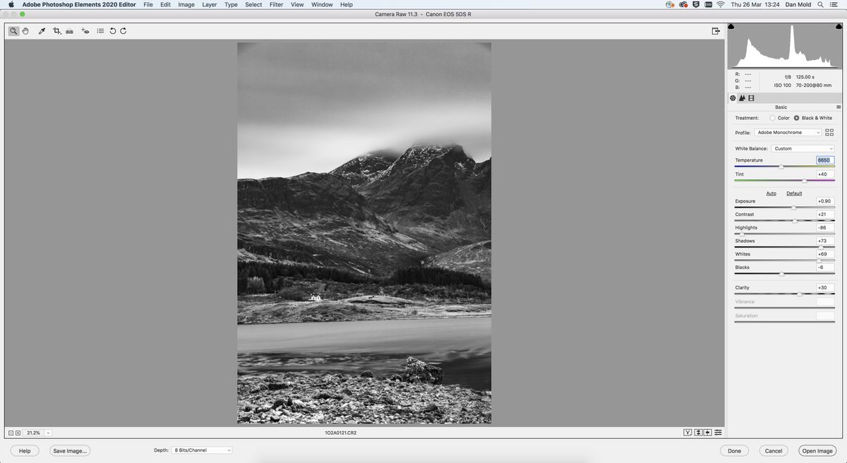Open the Detail panel icon
The image size is (847, 463).
[742, 97]
